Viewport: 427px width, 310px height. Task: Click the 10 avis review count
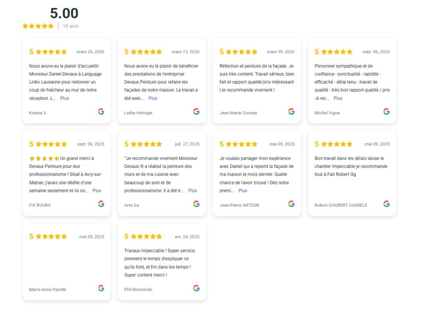[x=70, y=26]
